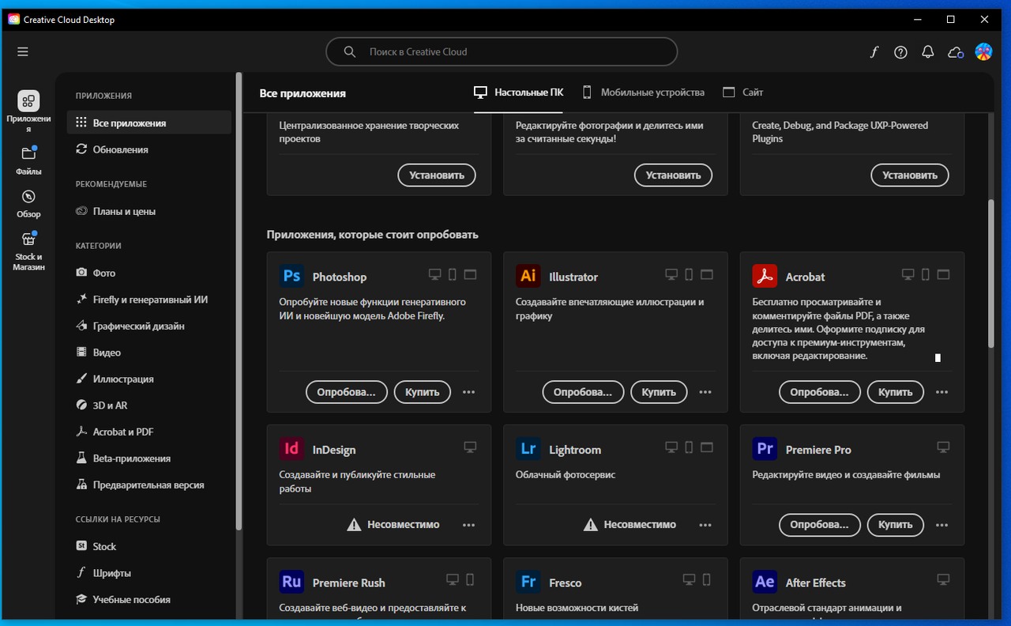Click the search magnifier icon
Screen dimensions: 1011x626
point(350,52)
